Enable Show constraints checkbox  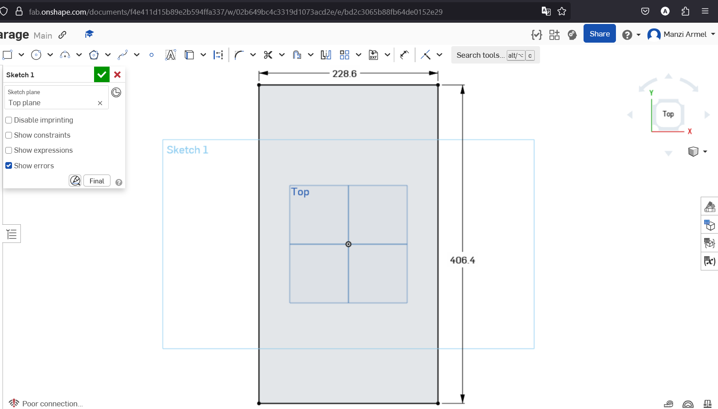click(x=8, y=135)
